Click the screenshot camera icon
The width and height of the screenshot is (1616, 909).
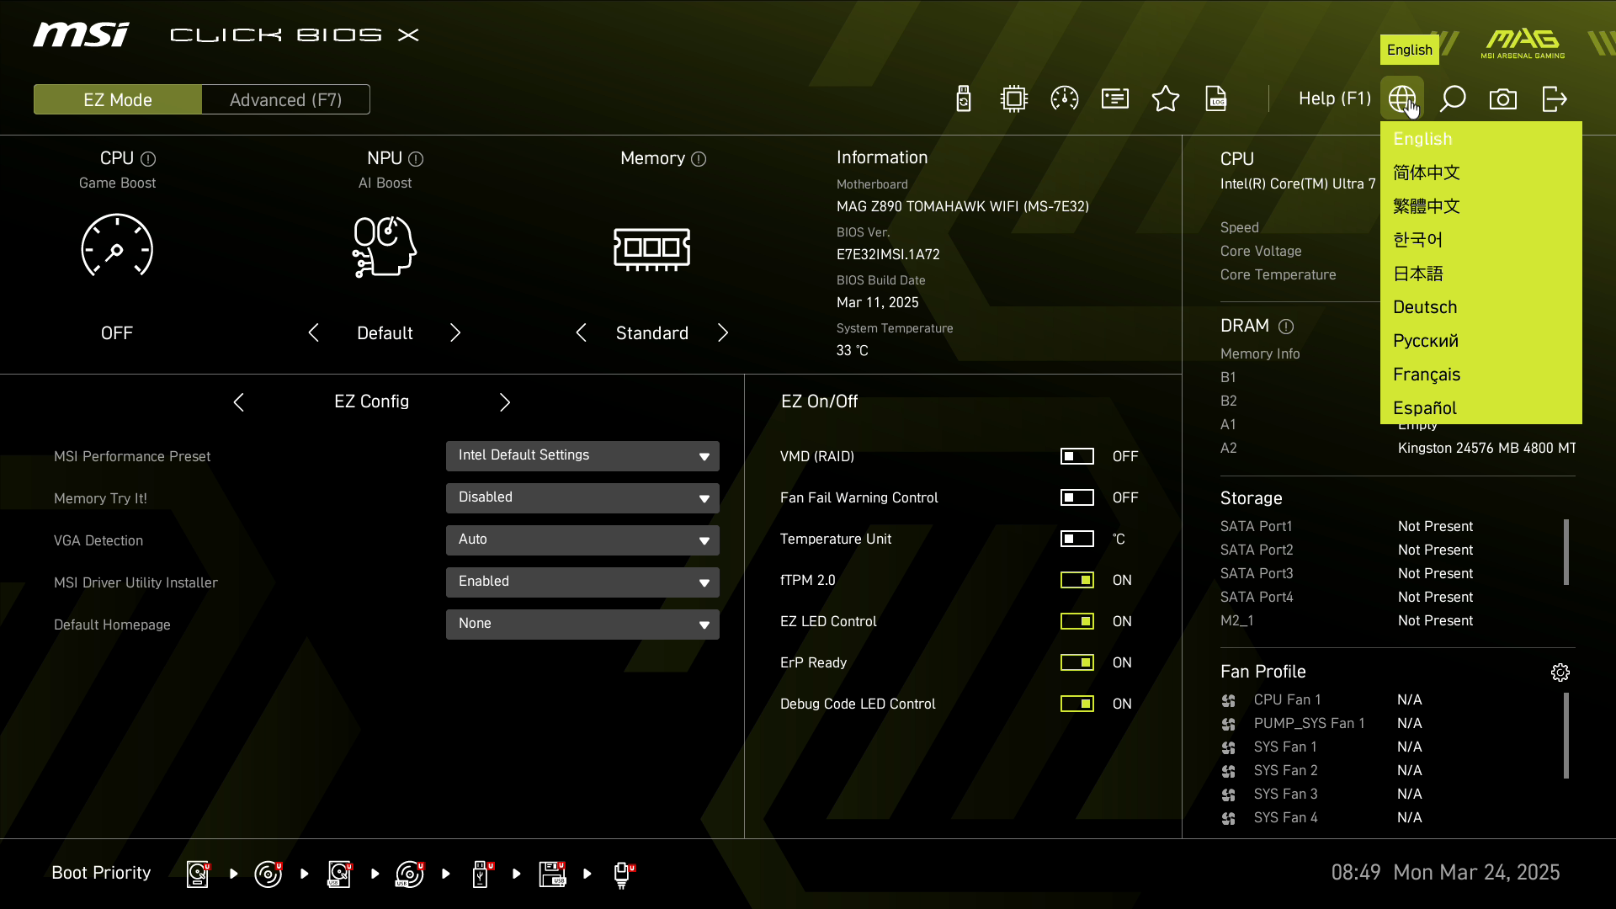[x=1503, y=99]
